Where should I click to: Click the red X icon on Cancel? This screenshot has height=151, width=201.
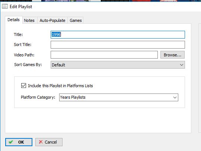41,142
